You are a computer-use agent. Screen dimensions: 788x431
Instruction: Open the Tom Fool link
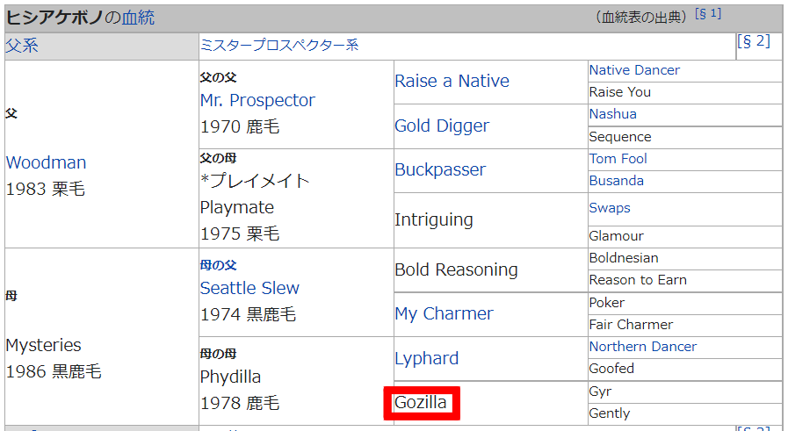pyautogui.click(x=618, y=159)
